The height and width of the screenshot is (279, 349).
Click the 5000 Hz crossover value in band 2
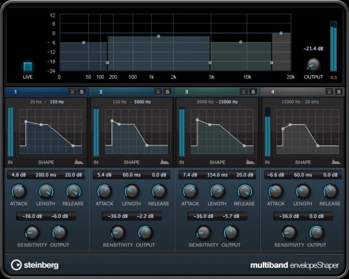[142, 102]
